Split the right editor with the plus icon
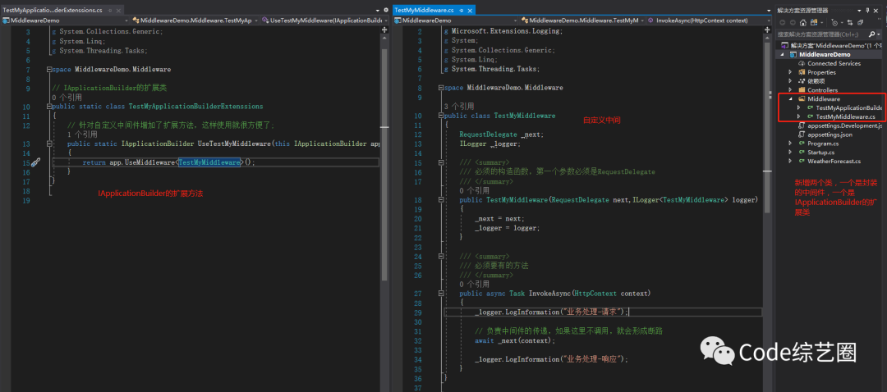 tap(767, 30)
